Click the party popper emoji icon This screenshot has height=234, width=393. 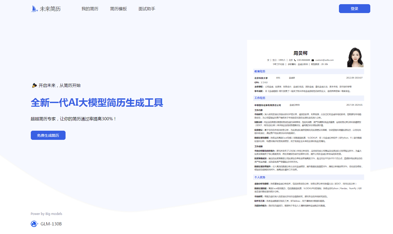click(34, 86)
